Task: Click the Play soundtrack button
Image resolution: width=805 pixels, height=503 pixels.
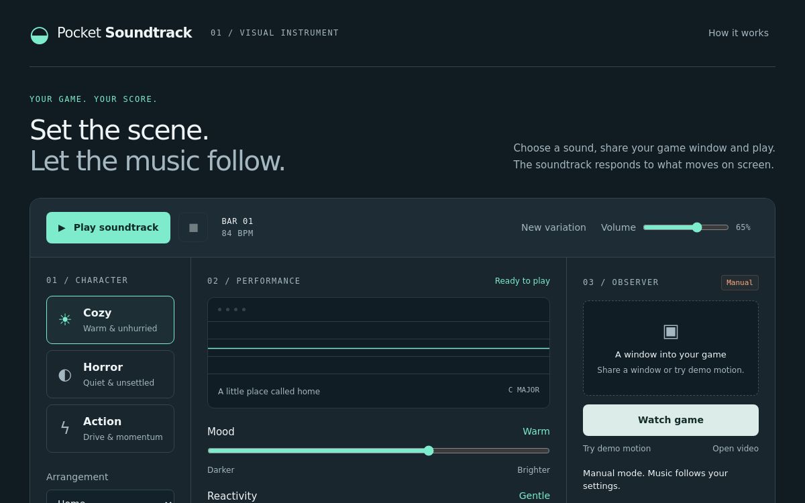Action: pyautogui.click(x=108, y=227)
